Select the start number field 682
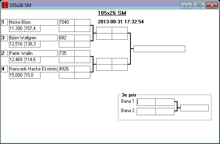220x144 pixels. pyautogui.click(x=67, y=38)
